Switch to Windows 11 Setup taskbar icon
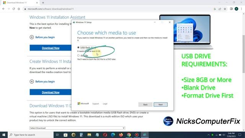245x138 pixels. (145, 135)
